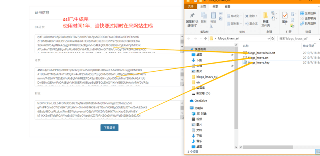Click Select all (全部选择) in ribbon

click(x=308, y=13)
